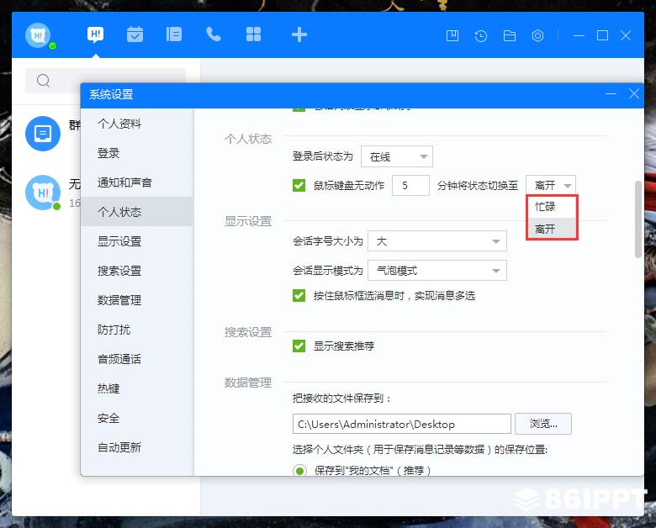
Task: Toggle 鼠标键盘无动作 checkbox
Action: 299,185
